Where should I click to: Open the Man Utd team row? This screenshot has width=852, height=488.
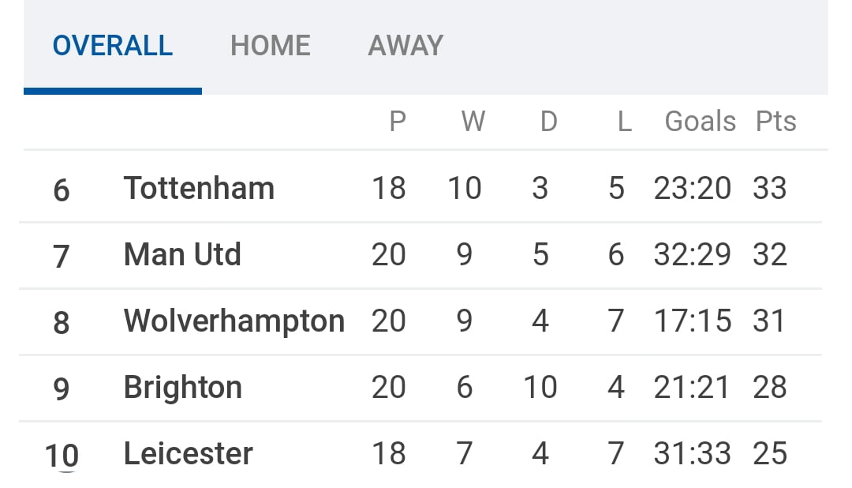[x=182, y=255]
